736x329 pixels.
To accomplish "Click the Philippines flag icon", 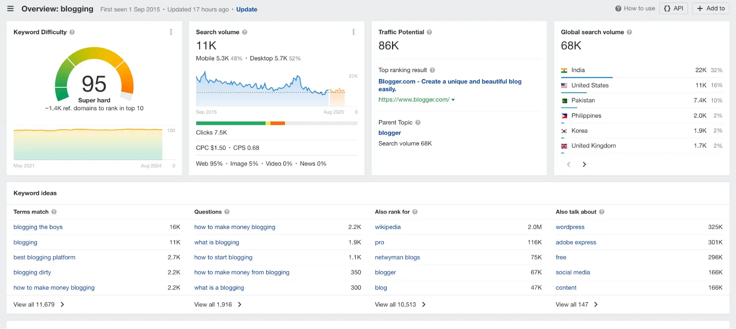I will pyautogui.click(x=564, y=116).
